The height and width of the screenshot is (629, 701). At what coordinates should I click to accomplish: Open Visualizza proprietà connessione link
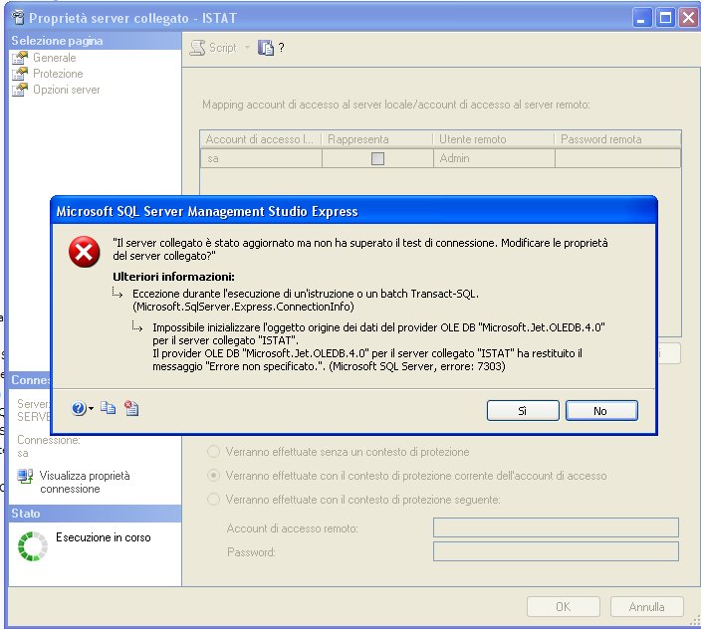click(85, 482)
